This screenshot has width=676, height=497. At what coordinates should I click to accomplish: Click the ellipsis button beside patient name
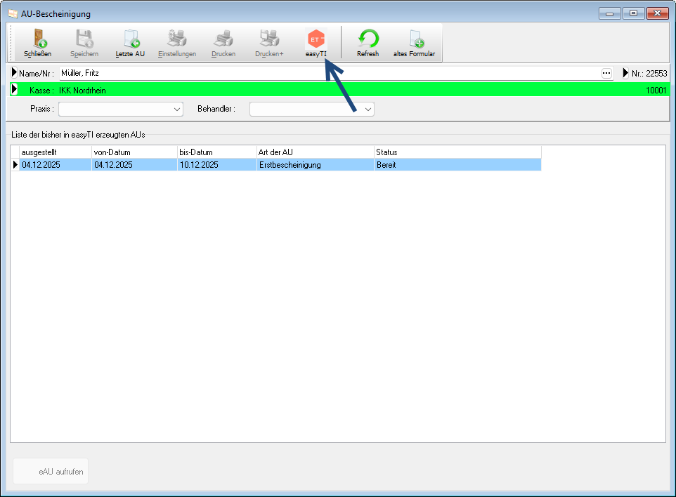click(606, 73)
